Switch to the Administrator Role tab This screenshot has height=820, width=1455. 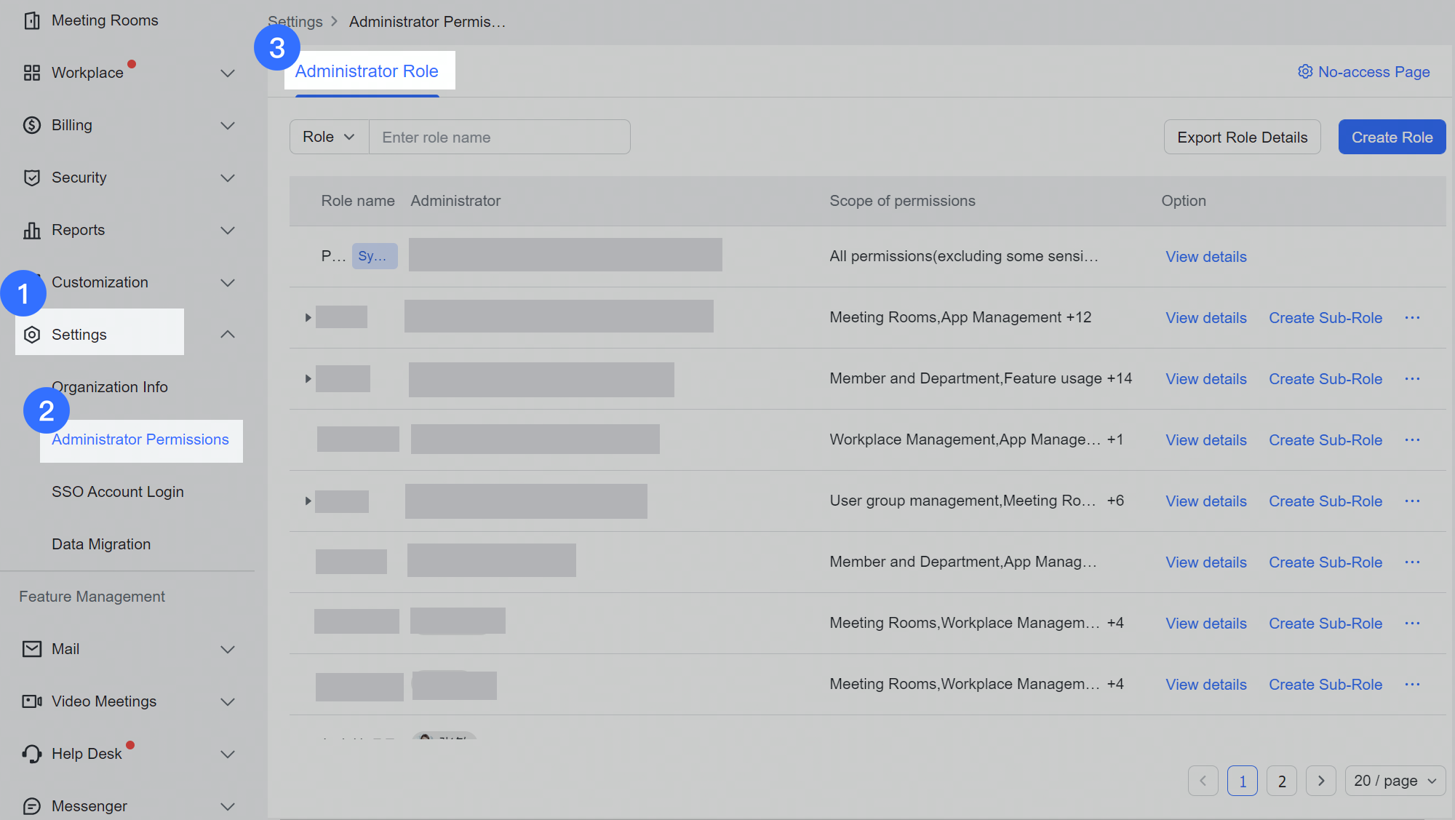(367, 71)
